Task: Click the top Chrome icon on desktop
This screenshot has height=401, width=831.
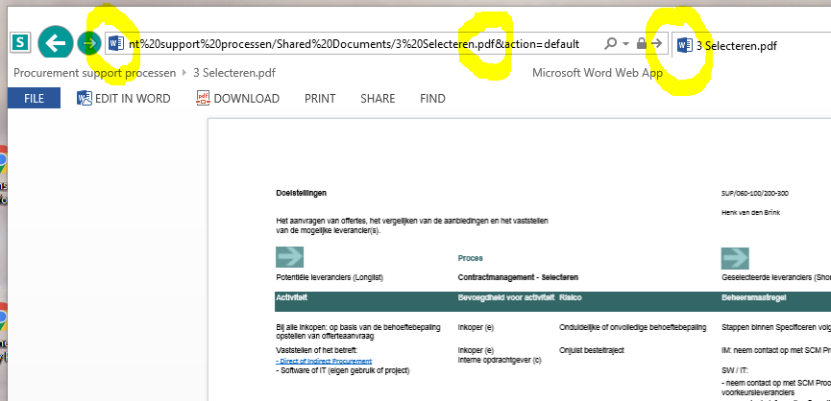Action: 3,160
